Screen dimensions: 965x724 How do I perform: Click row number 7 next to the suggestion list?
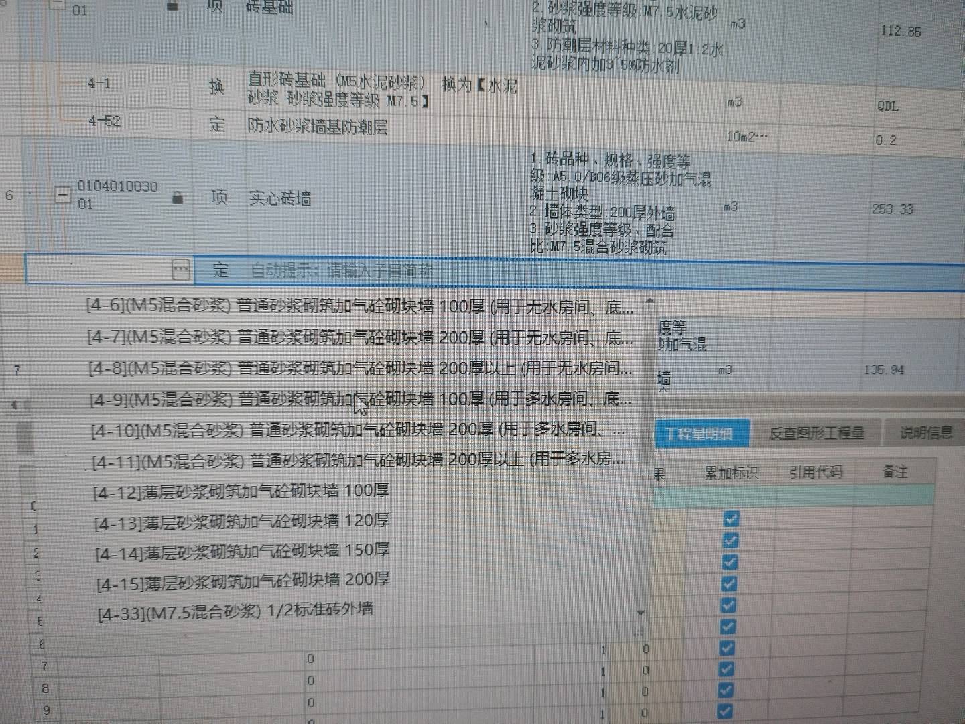pyautogui.click(x=17, y=369)
